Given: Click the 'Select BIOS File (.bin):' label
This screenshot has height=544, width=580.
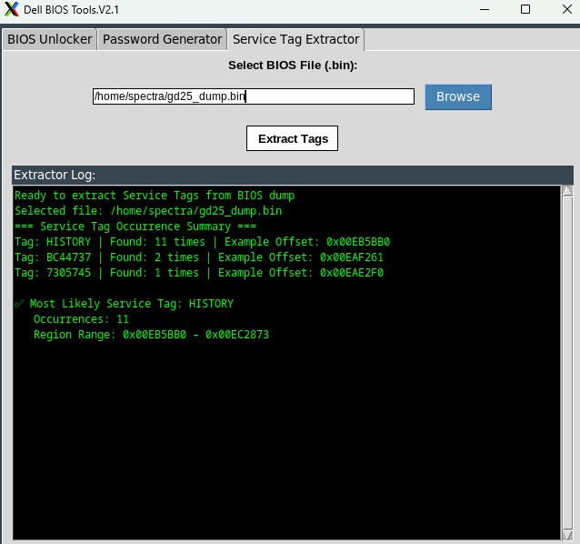Looking at the screenshot, I should (x=293, y=65).
